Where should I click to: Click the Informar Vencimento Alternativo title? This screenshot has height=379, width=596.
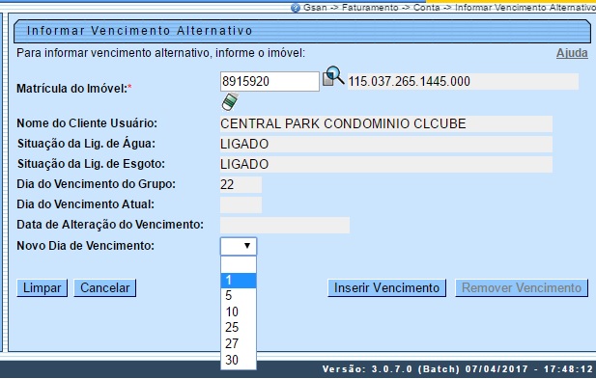point(139,31)
